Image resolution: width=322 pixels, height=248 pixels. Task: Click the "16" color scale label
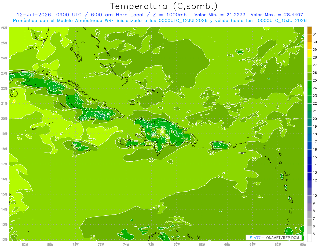[x=315, y=149]
